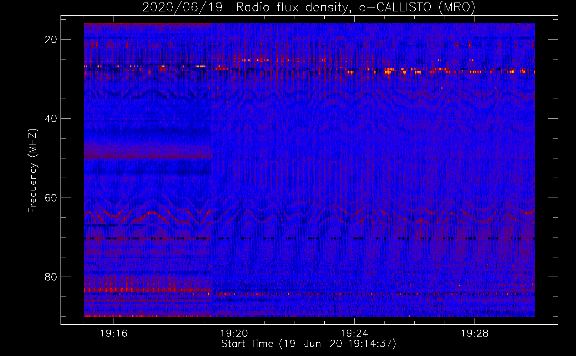Screen dimensions: 576x356
Task: Click the 19:28 time tick label
Action: pyautogui.click(x=475, y=334)
